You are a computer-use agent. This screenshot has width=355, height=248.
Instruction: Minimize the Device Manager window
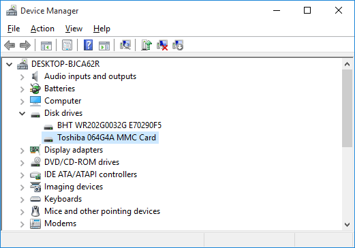[x=277, y=10]
